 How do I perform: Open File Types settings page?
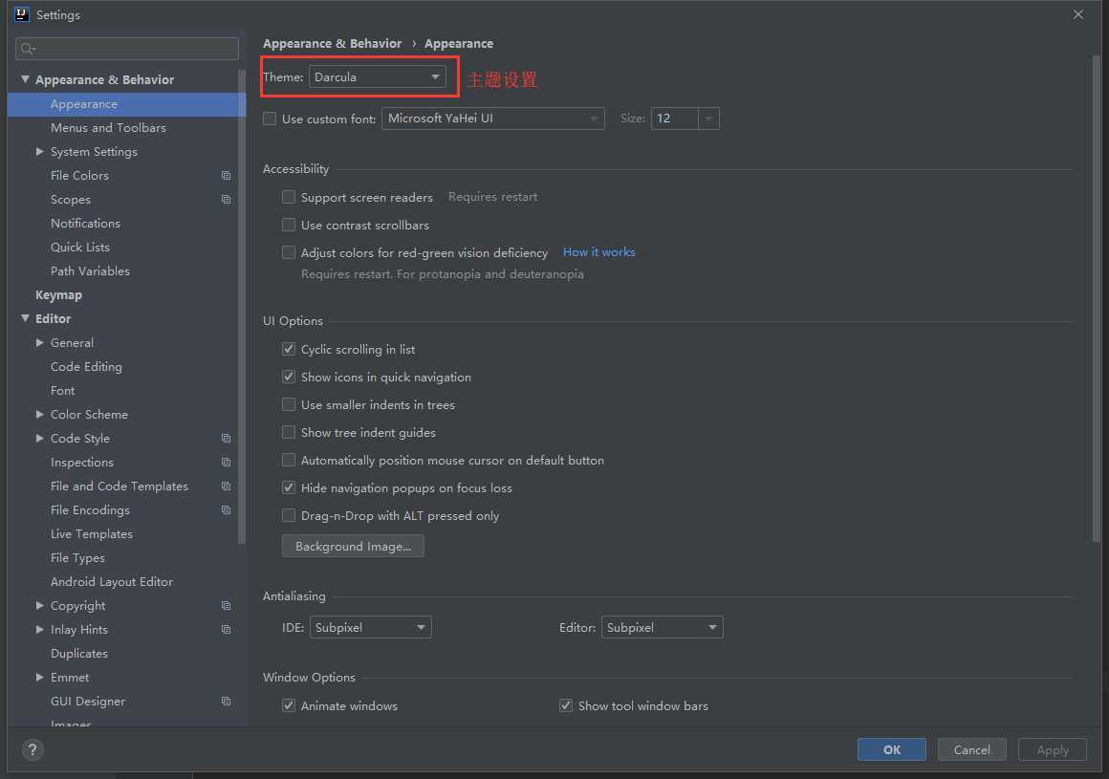click(77, 558)
